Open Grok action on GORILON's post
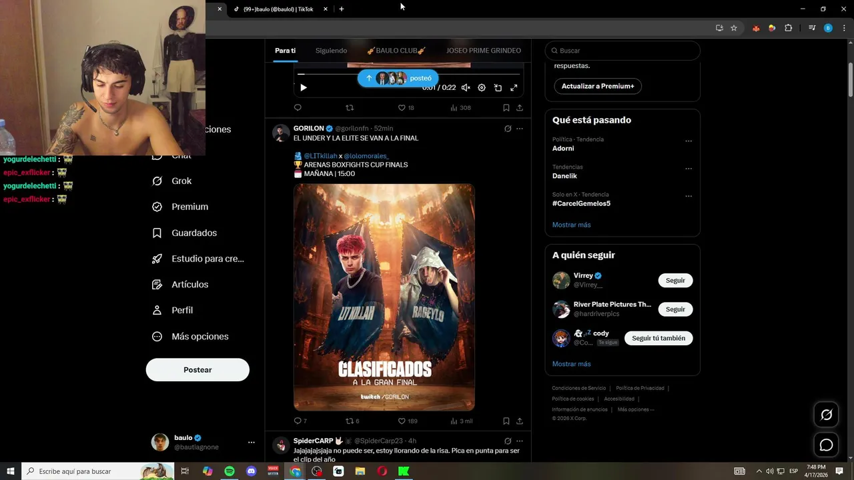The height and width of the screenshot is (480, 854). (508, 129)
